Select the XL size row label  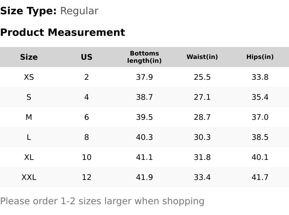click(29, 157)
